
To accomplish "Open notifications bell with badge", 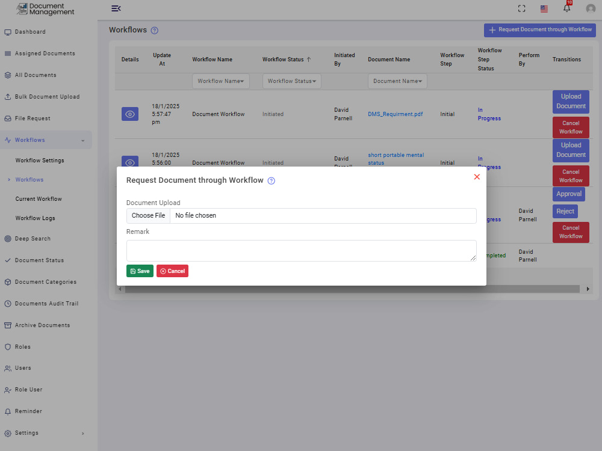I will click(567, 8).
